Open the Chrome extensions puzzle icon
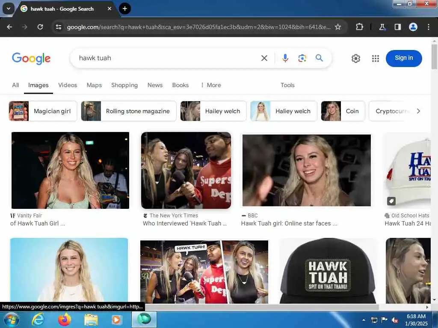 click(359, 27)
